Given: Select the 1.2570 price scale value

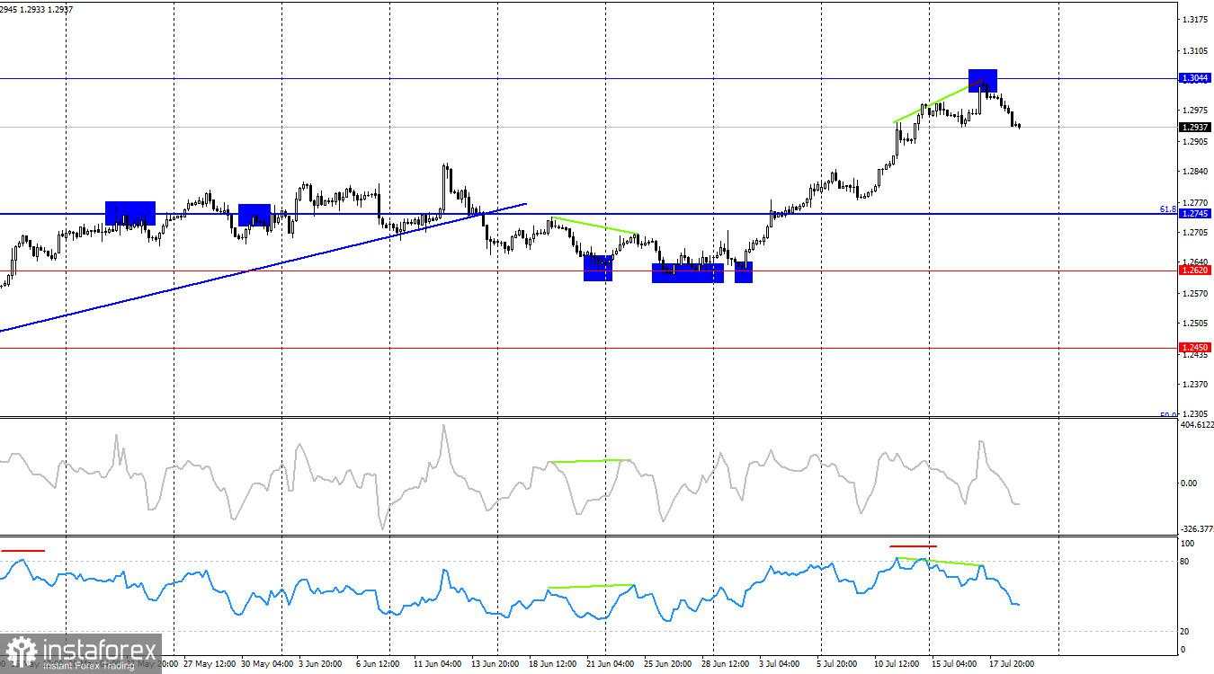Looking at the screenshot, I should point(1196,294).
